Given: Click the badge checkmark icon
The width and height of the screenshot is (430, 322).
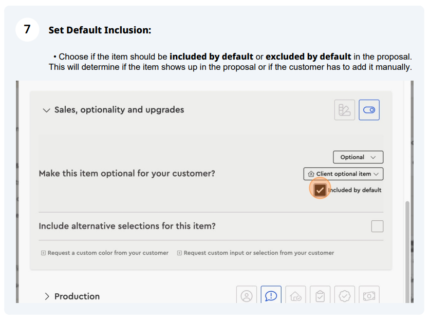Looking at the screenshot, I should [344, 295].
